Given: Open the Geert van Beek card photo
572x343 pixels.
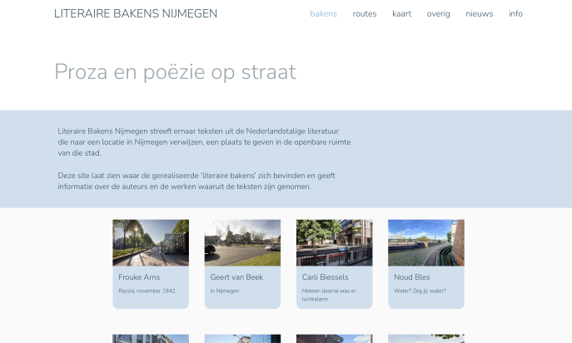Looking at the screenshot, I should (x=242, y=242).
